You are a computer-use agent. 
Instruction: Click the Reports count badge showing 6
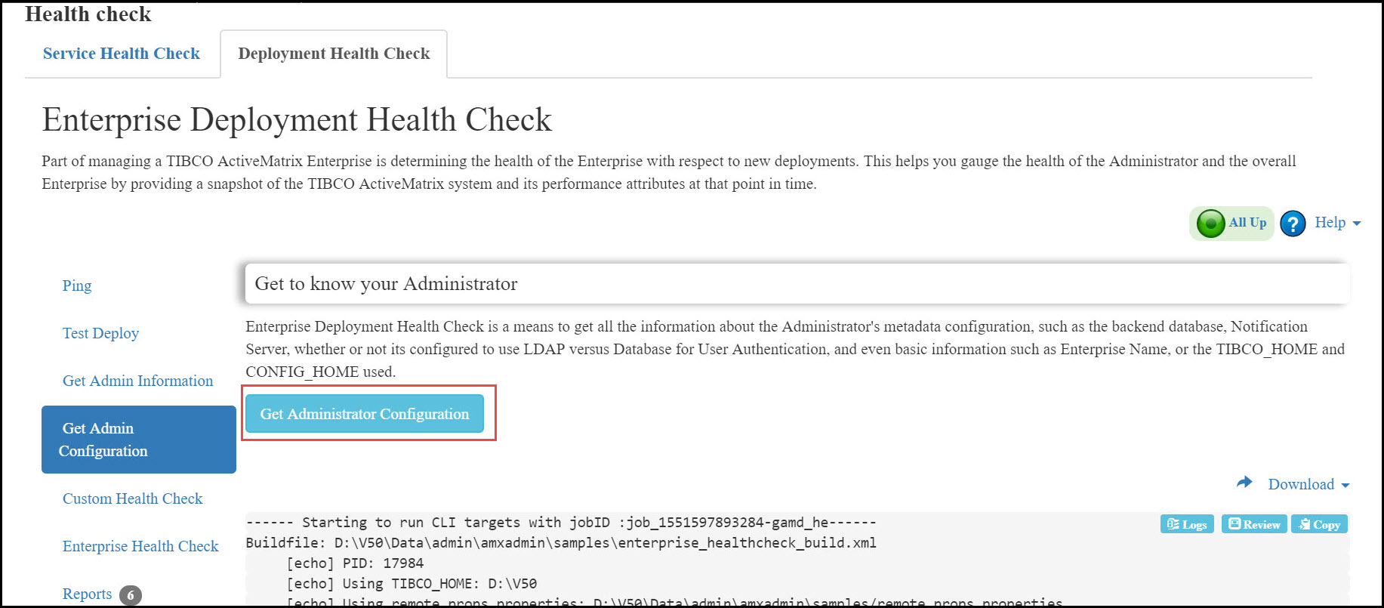click(130, 595)
